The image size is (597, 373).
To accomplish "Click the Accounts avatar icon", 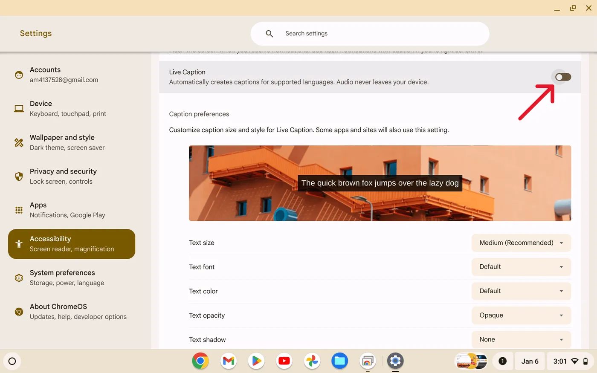I will (x=19, y=75).
